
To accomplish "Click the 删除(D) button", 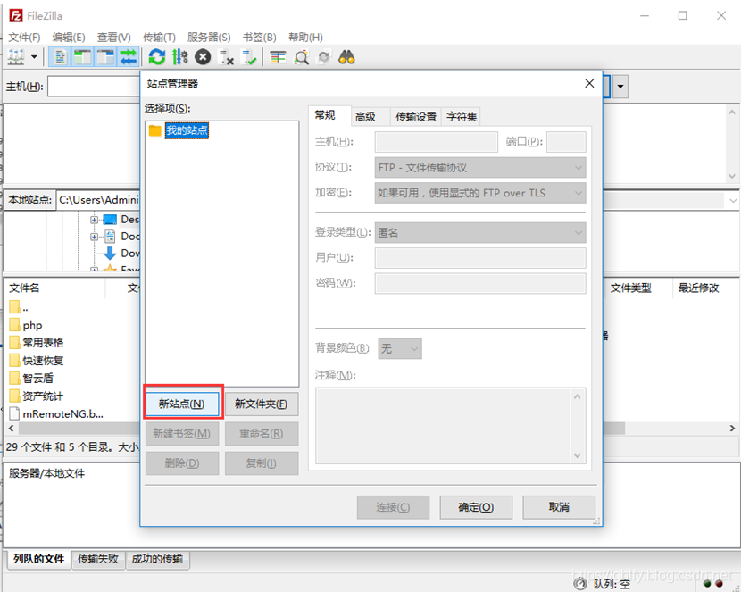I will 182,463.
